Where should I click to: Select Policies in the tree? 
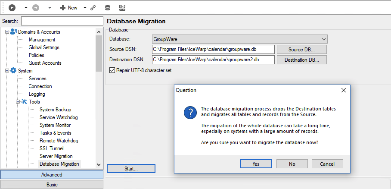37,55
